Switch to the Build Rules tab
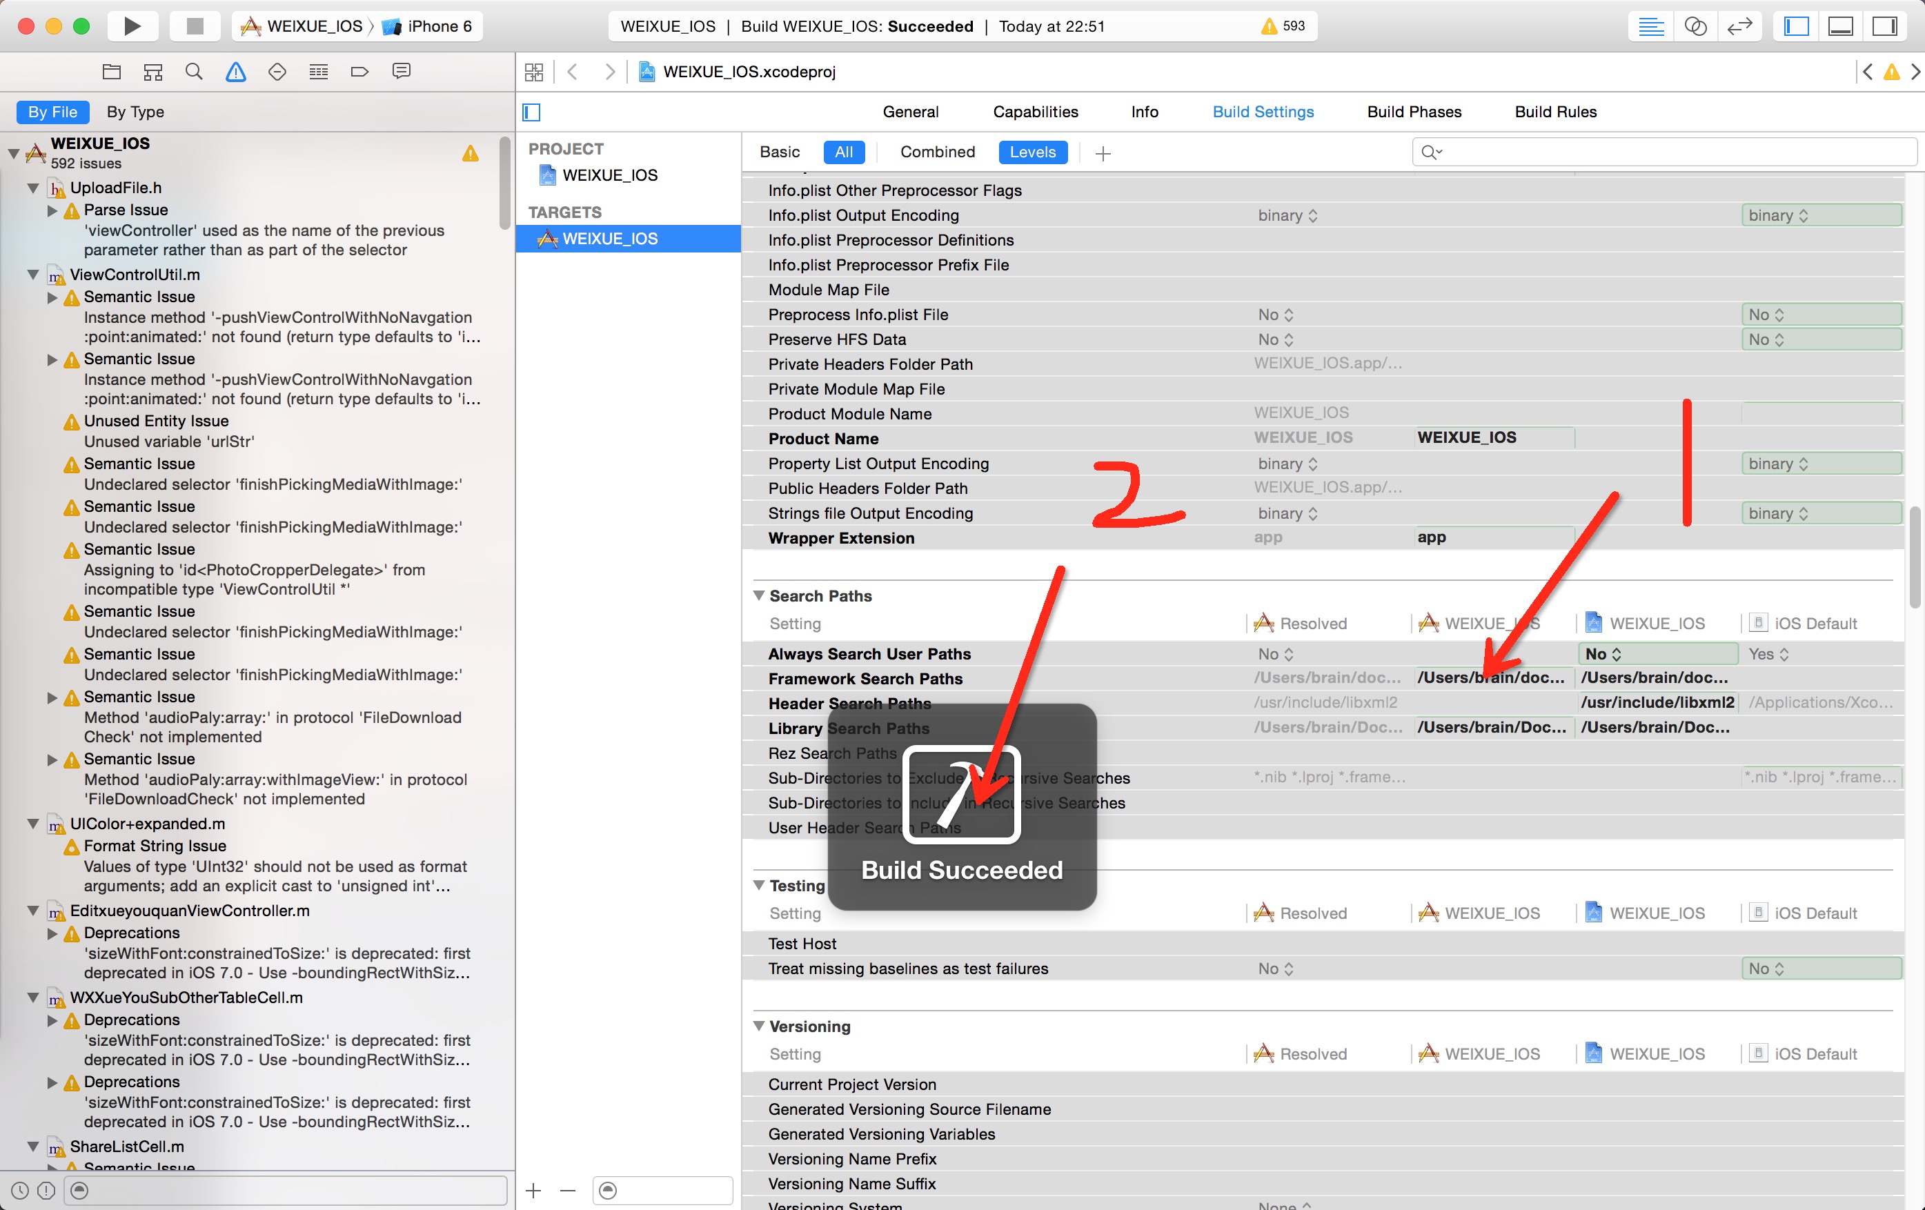The image size is (1925, 1210). 1555,112
